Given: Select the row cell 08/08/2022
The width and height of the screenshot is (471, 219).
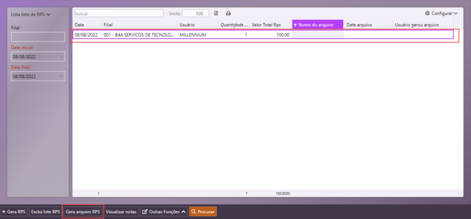Looking at the screenshot, I should (x=86, y=35).
